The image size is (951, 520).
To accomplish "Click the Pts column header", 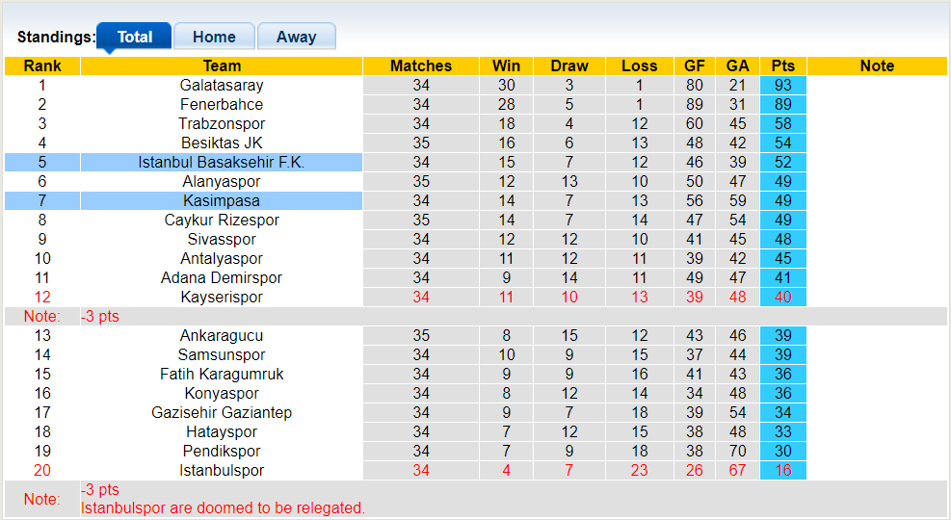I will pos(783,66).
